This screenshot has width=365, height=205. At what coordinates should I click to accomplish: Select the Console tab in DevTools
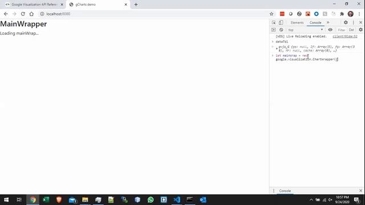(315, 23)
